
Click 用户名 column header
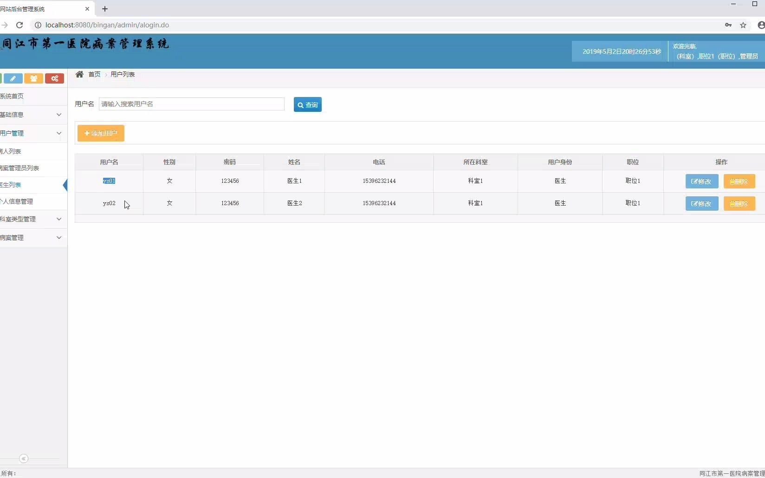click(109, 162)
